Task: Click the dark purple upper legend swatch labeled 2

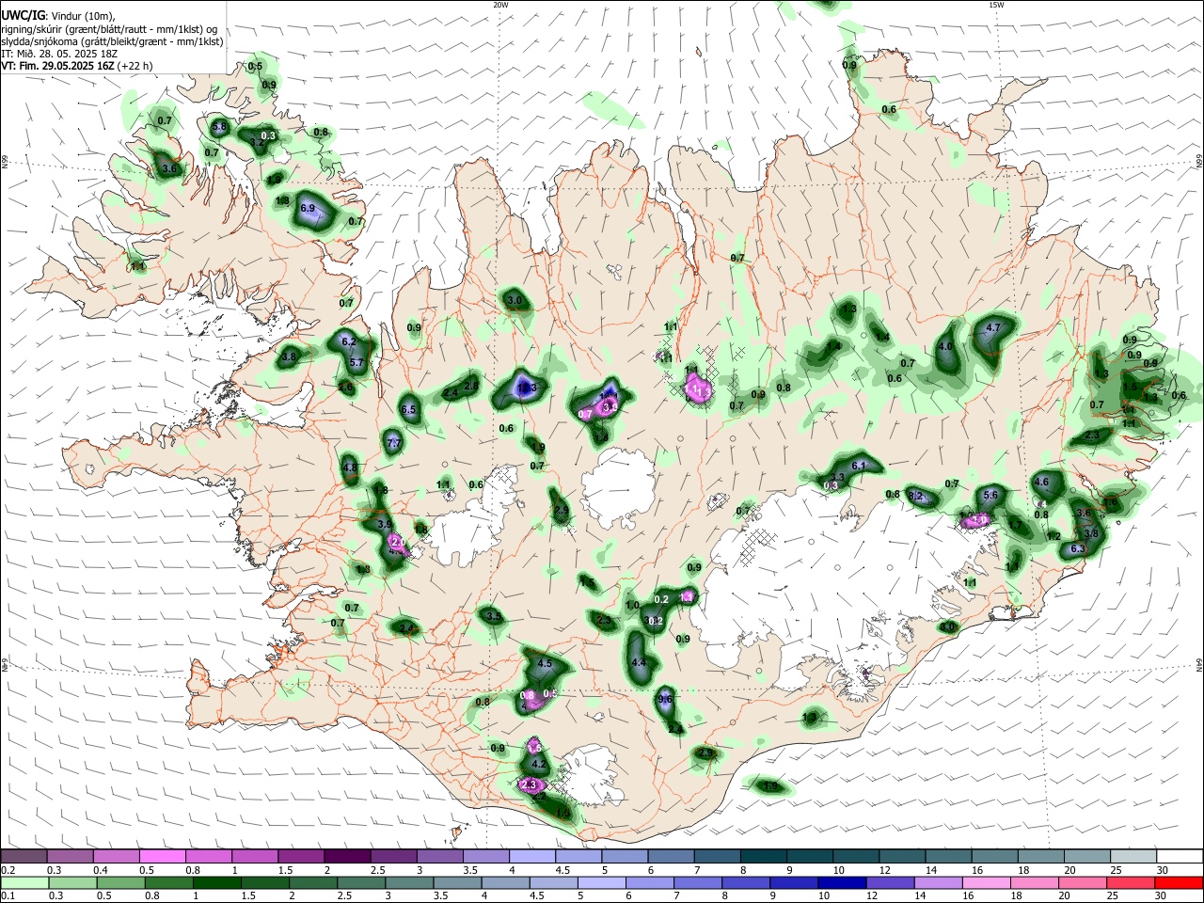Action: point(346,856)
